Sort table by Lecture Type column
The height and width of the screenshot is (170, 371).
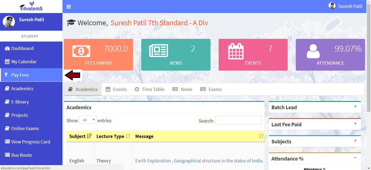click(x=113, y=136)
